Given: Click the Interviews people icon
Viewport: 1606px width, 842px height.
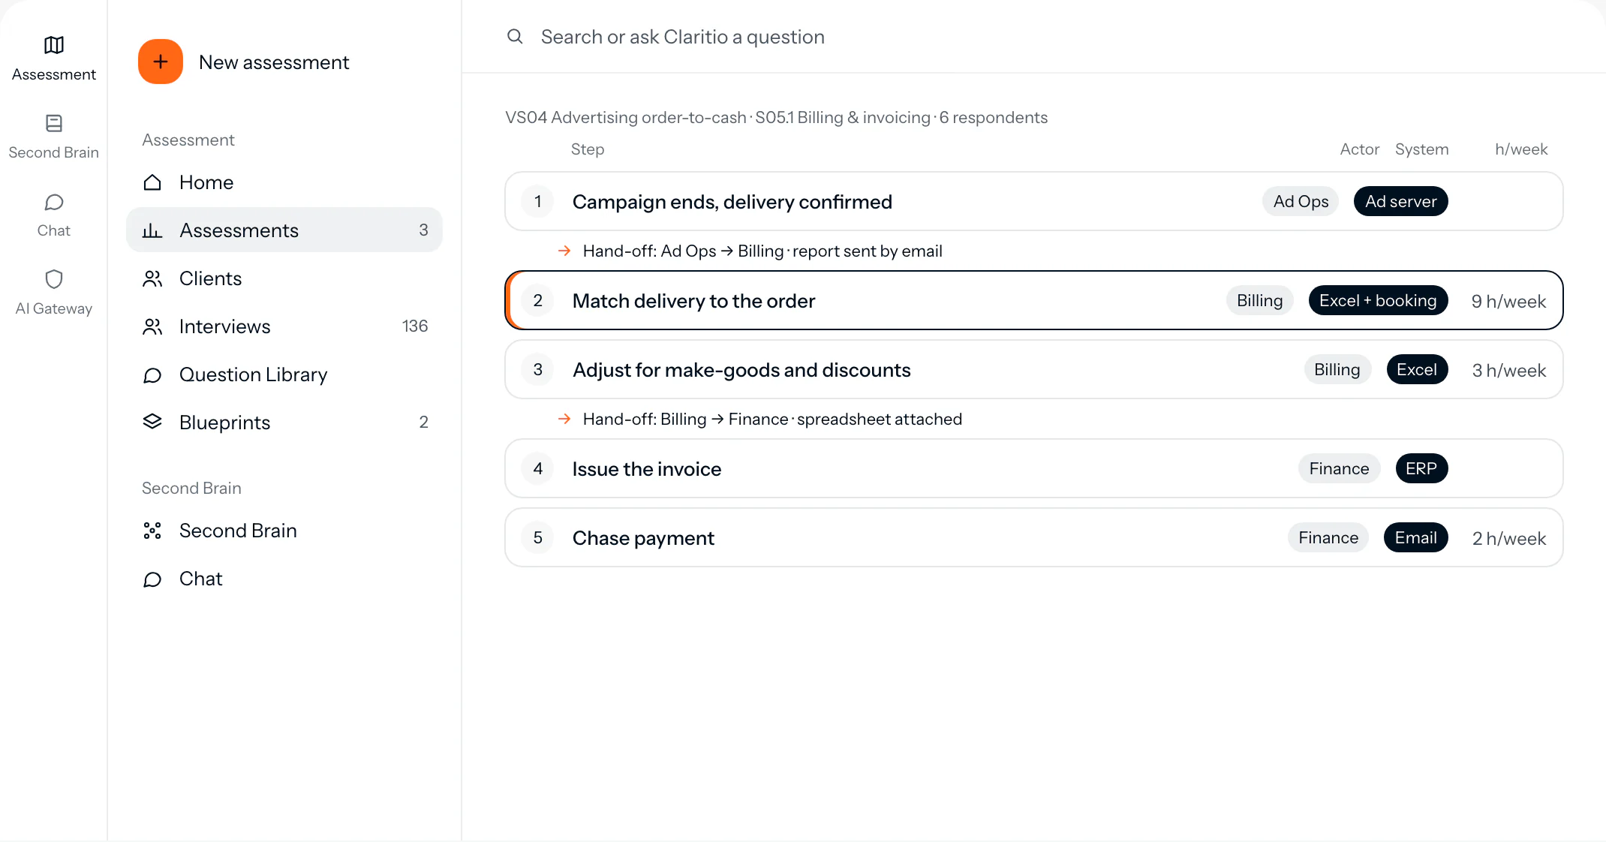Looking at the screenshot, I should point(152,326).
